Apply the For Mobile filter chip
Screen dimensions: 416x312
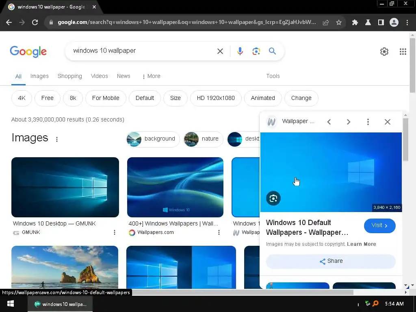point(106,98)
